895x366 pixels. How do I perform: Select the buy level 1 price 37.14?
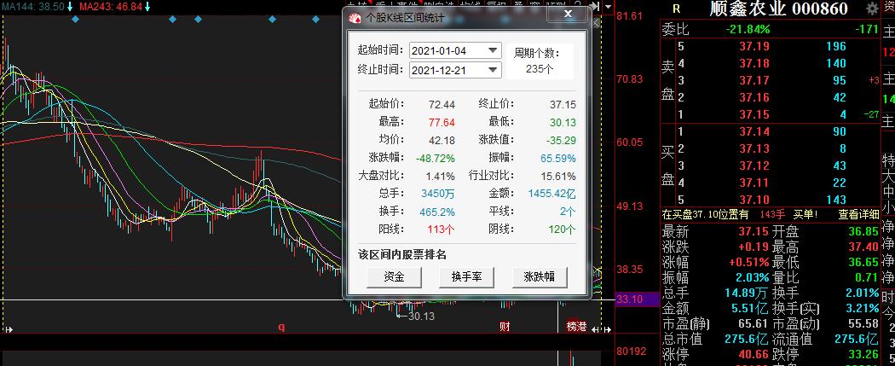[754, 132]
